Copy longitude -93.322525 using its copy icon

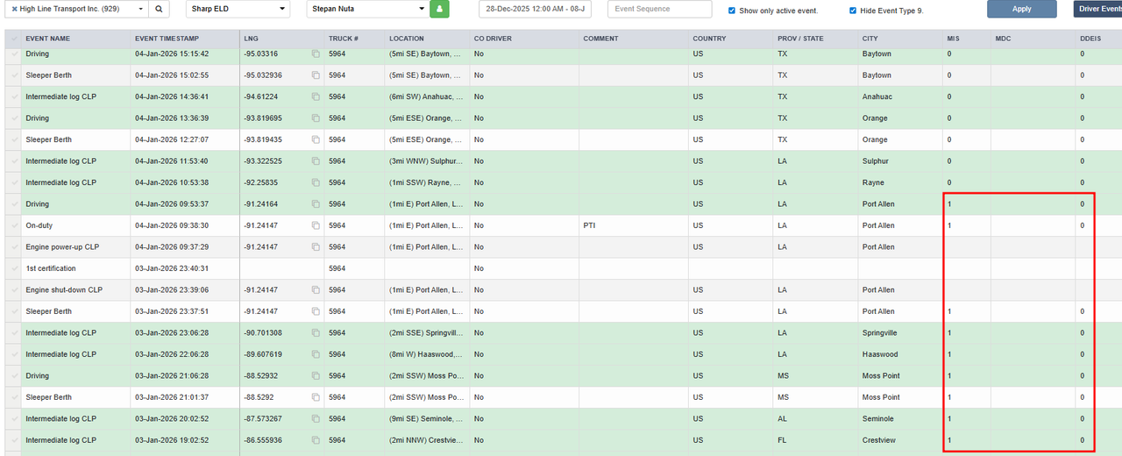click(316, 161)
